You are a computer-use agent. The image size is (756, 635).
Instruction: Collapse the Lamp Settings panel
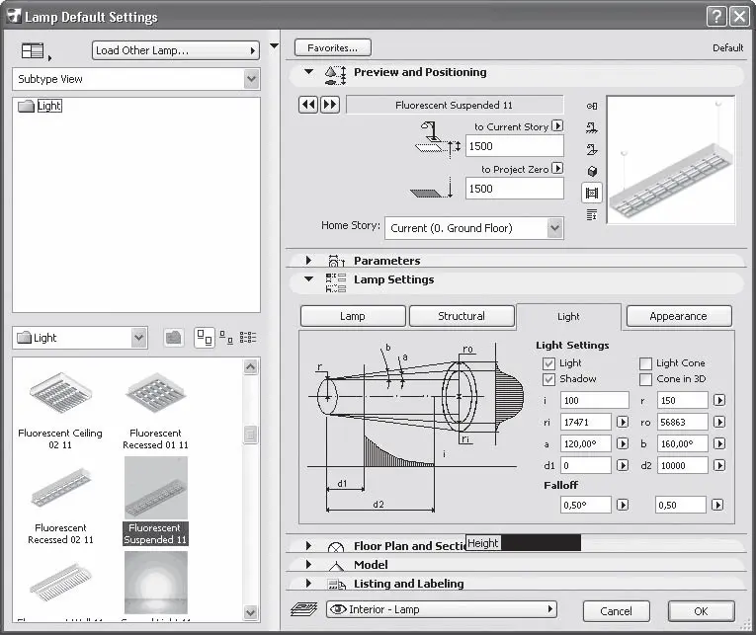coord(309,278)
